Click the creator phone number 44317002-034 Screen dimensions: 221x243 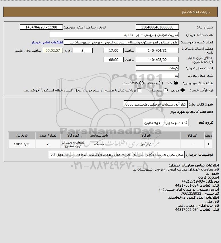point(187,210)
